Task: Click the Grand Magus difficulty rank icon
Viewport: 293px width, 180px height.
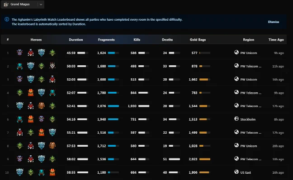Action: [6, 4]
